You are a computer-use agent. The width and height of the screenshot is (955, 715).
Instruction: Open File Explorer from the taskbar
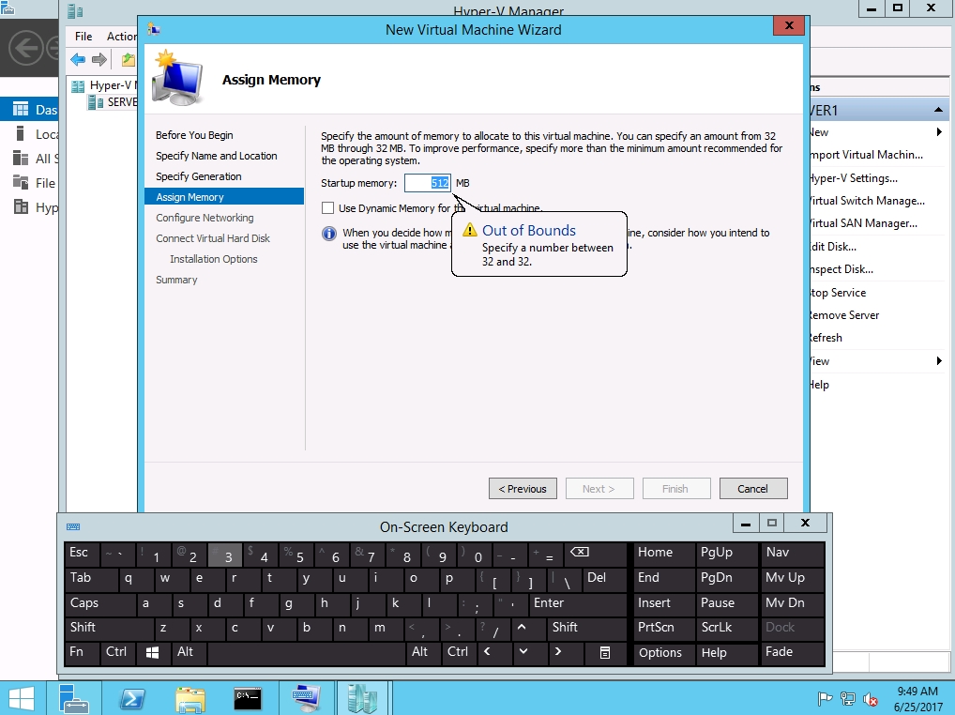pyautogui.click(x=189, y=698)
